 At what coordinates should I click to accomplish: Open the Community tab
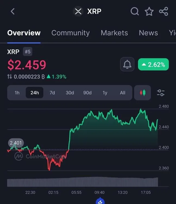coord(70,33)
